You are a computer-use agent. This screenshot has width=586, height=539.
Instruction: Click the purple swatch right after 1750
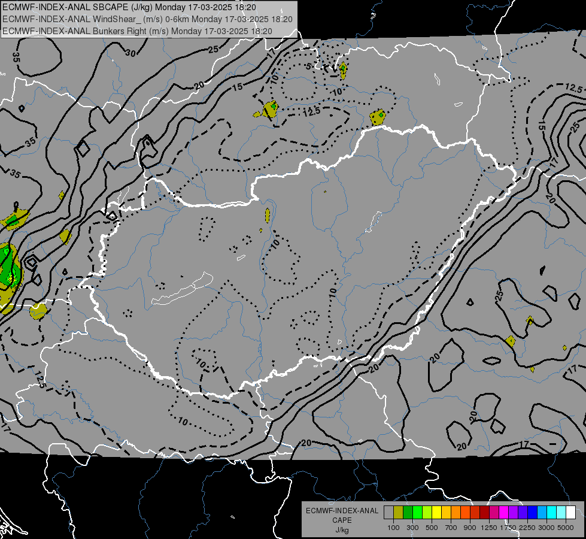(514, 513)
